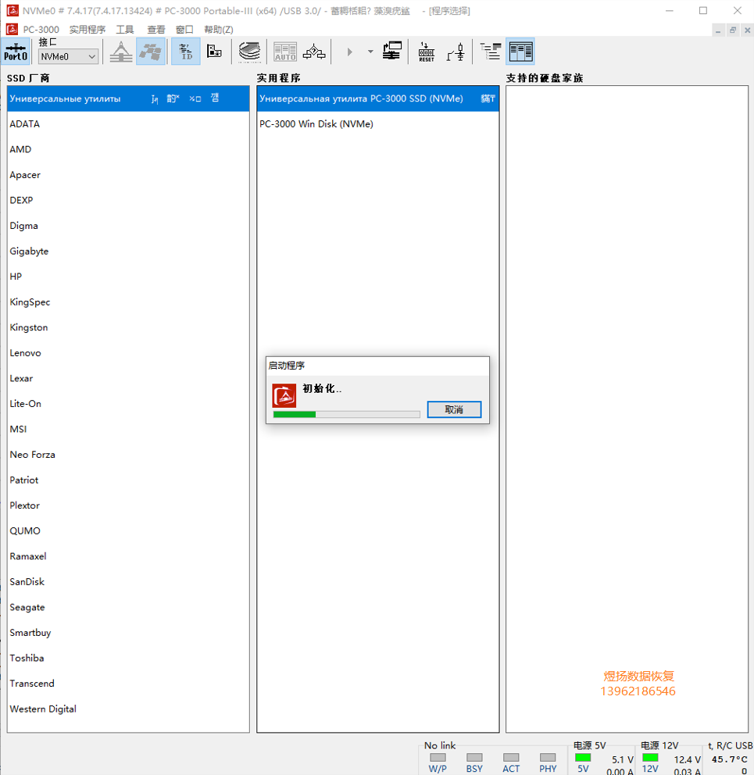Select MSI in the SSD vendor list
The height and width of the screenshot is (775, 754).
pos(129,429)
